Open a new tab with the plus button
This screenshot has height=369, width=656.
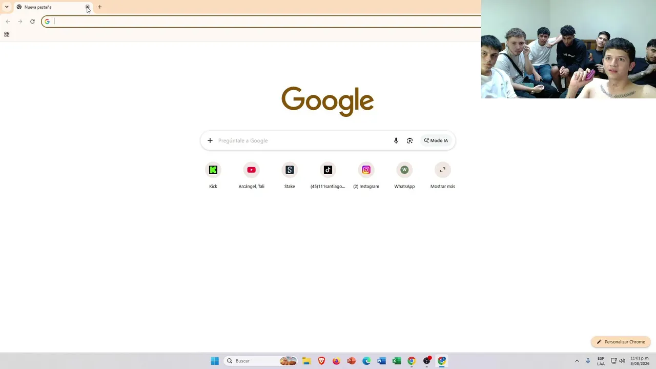pyautogui.click(x=99, y=7)
